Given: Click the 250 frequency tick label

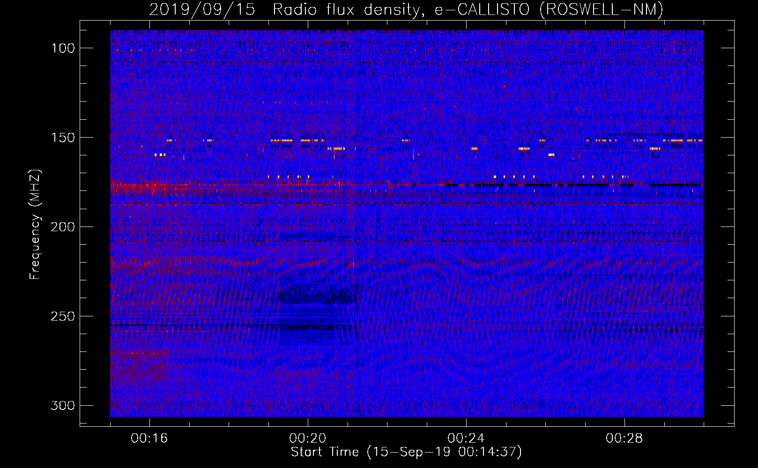Looking at the screenshot, I should click(x=63, y=316).
